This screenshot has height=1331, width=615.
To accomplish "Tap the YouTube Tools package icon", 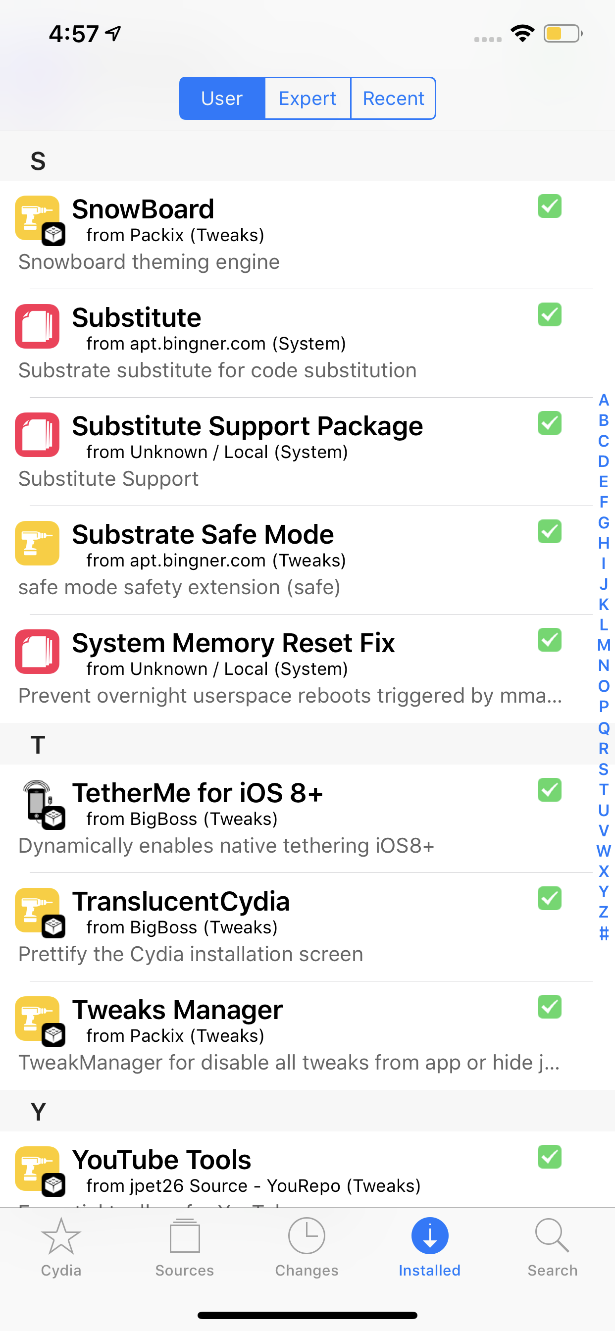I will point(37,1169).
